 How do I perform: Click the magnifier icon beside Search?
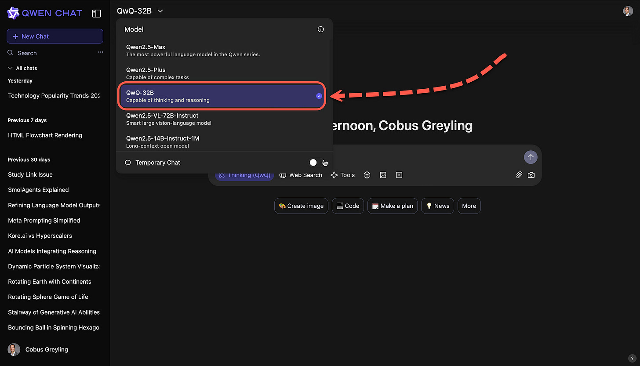(11, 53)
